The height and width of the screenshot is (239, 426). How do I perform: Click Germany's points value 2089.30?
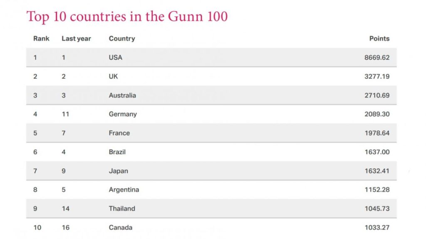[377, 114]
